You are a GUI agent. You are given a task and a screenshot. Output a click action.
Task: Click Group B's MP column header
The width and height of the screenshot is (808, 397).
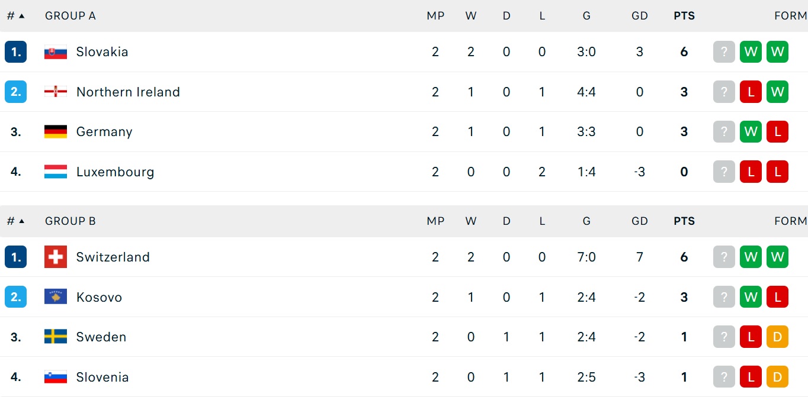[435, 221]
